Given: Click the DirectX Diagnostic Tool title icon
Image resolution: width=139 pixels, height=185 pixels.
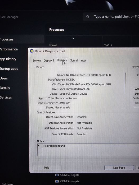Looking at the screenshot, I should 32,51.
